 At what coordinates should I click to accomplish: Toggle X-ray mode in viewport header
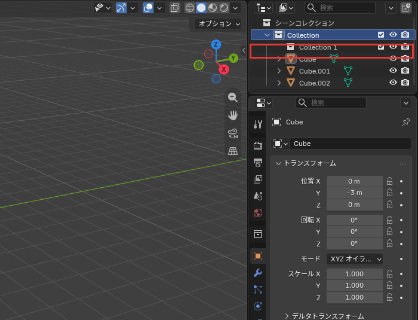click(x=174, y=8)
